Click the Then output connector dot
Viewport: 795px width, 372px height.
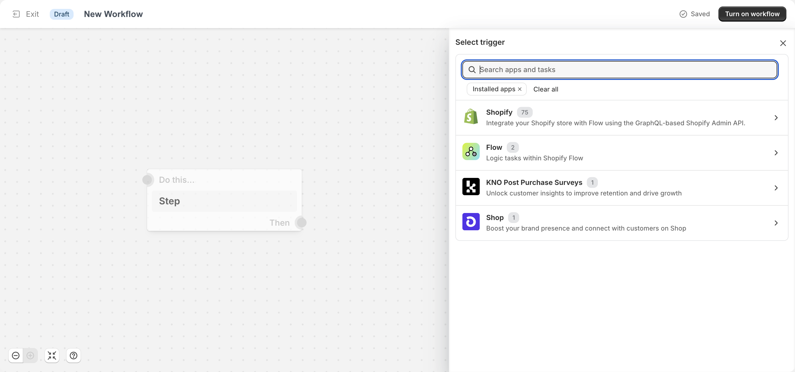(301, 222)
